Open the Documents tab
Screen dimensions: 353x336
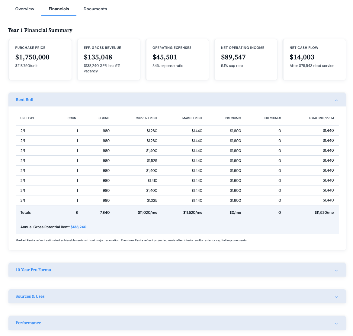coord(95,9)
